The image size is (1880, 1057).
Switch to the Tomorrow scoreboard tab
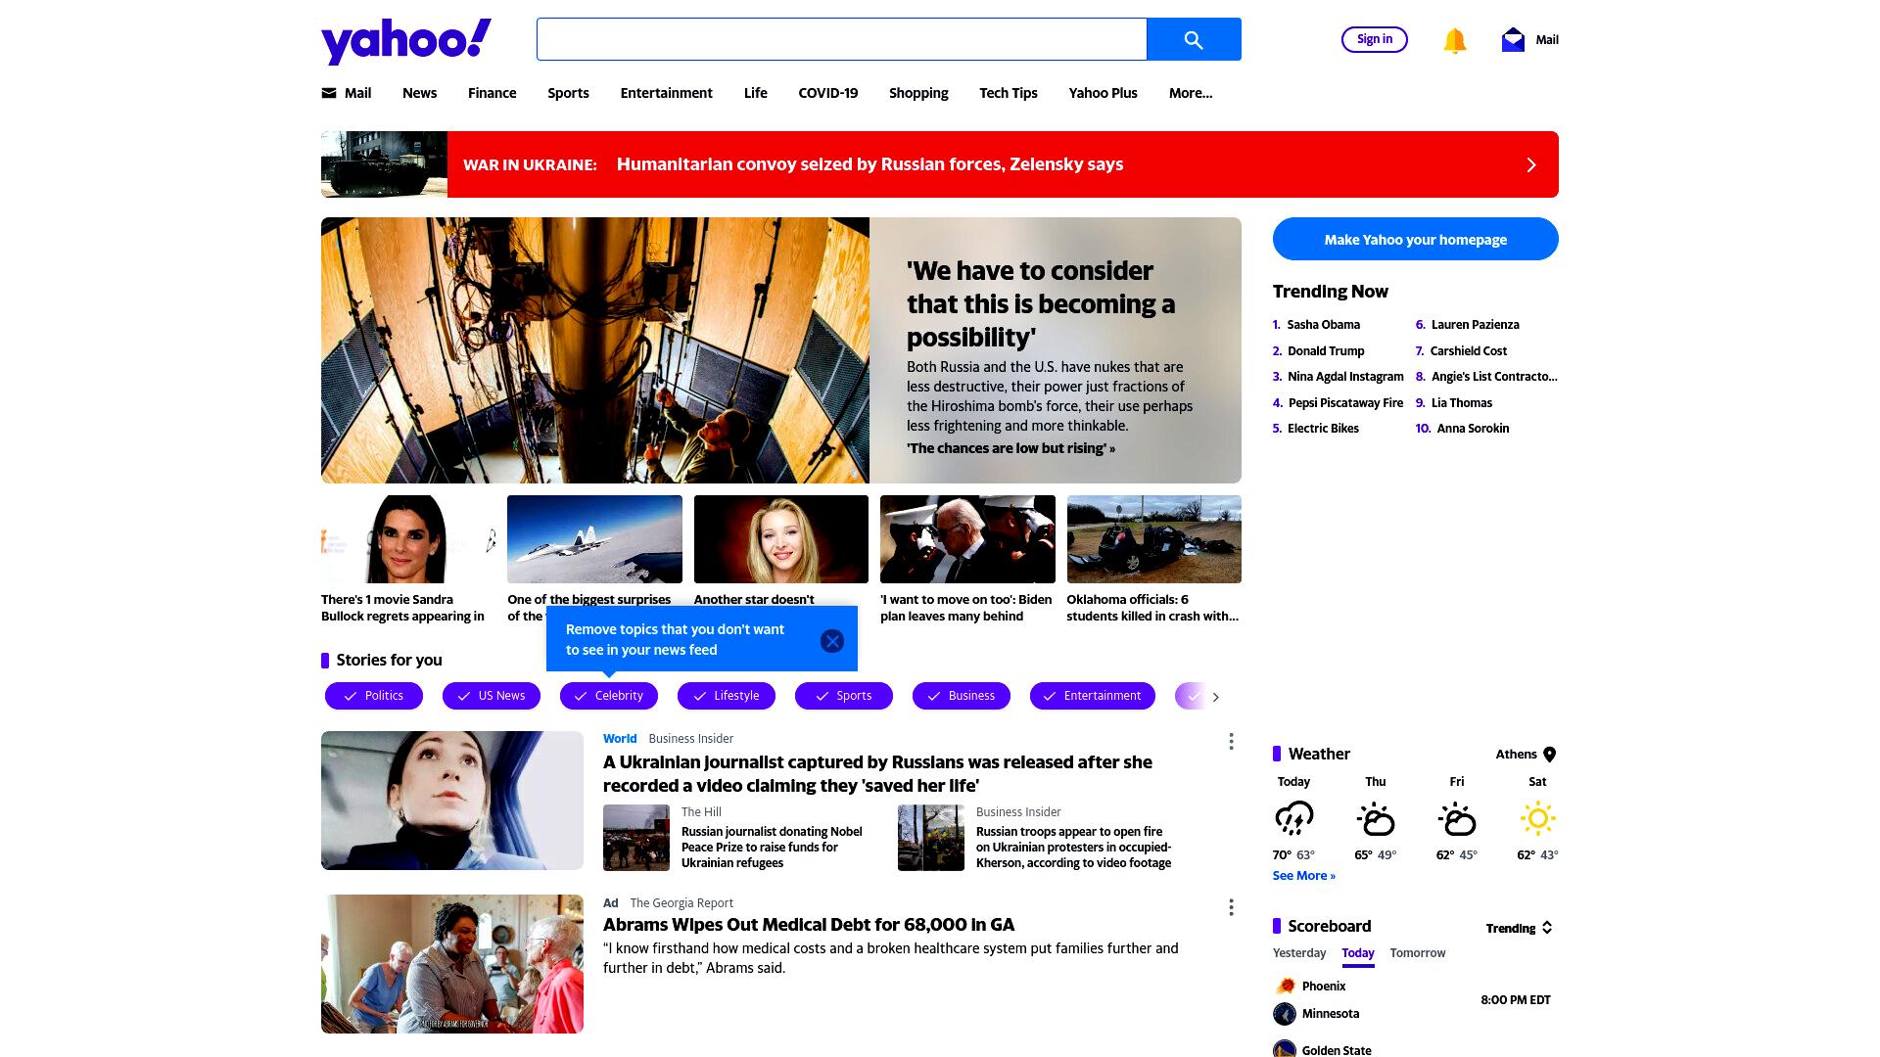1417,953
